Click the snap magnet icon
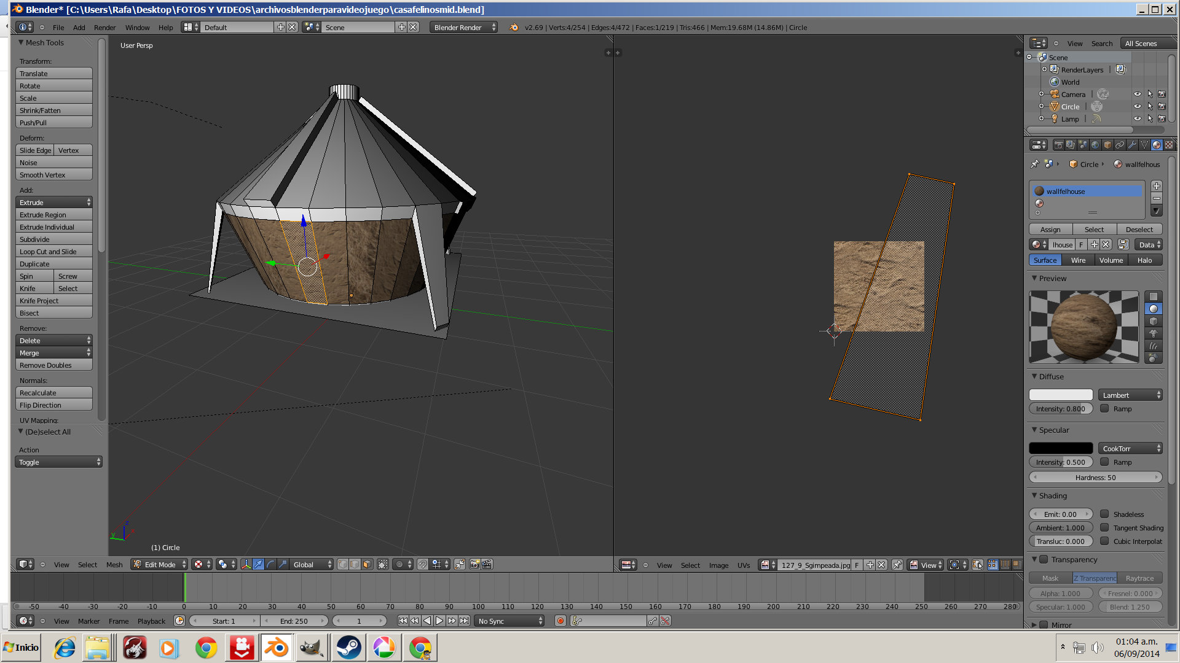This screenshot has height=663, width=1180. click(423, 564)
